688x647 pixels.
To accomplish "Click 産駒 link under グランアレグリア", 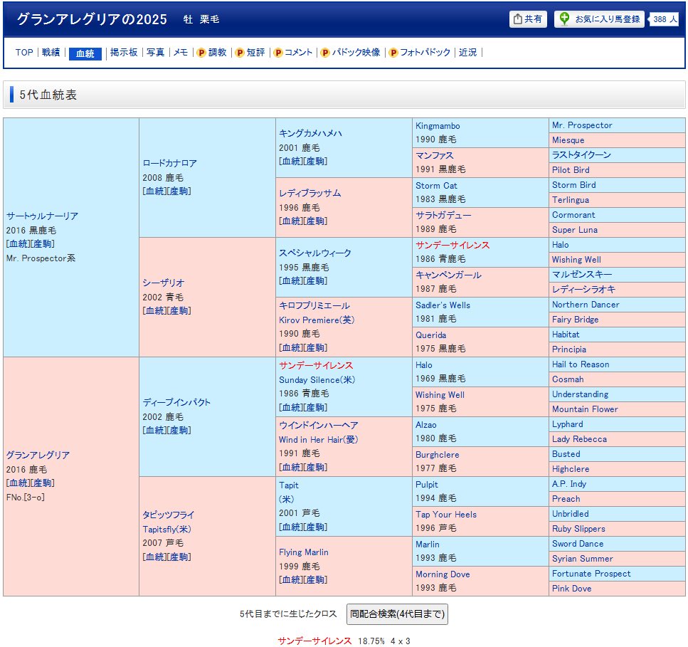I will 43,483.
